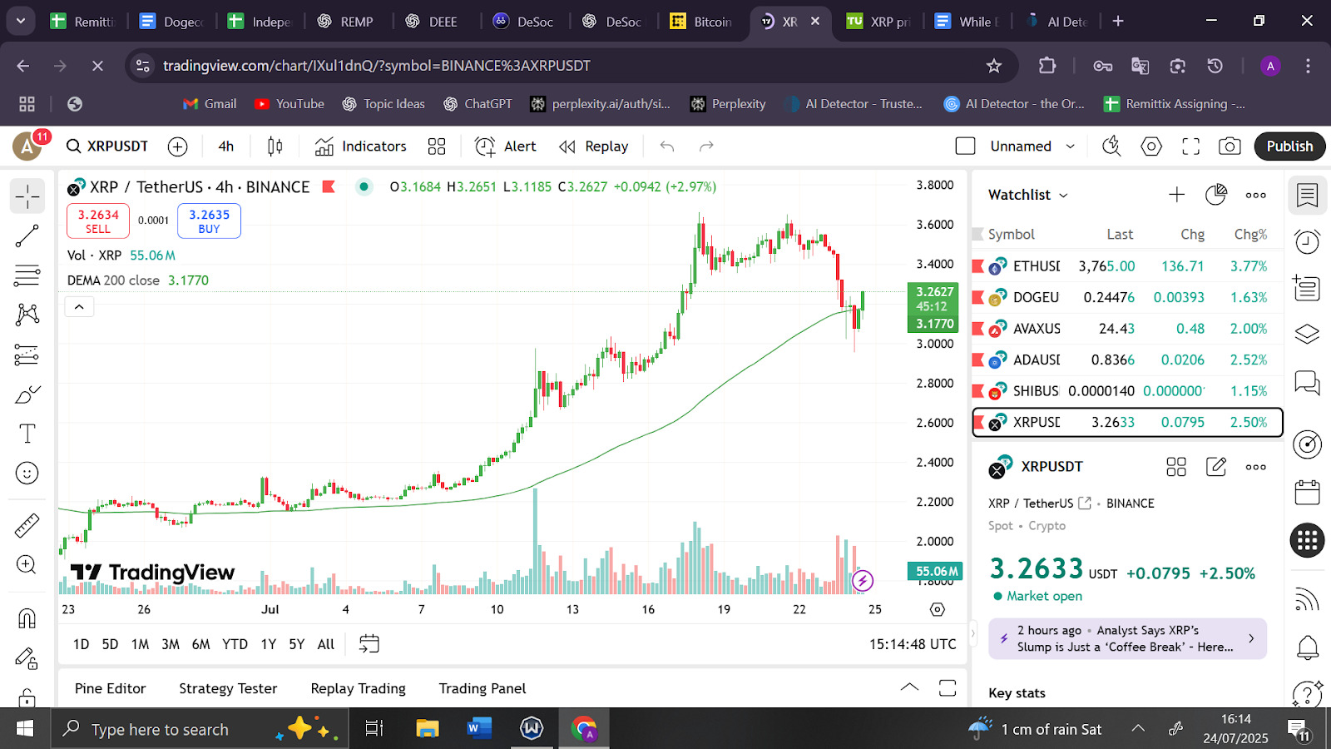Viewport: 1331px width, 749px height.
Task: Bookmark this page with the star icon
Action: 993,66
